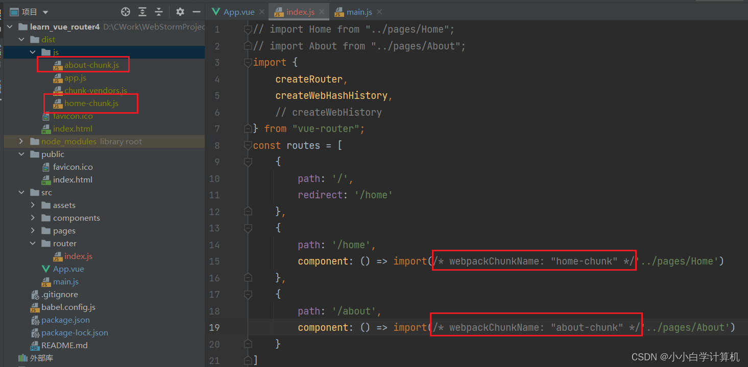
Task: Expand the pages folder
Action: tap(33, 230)
